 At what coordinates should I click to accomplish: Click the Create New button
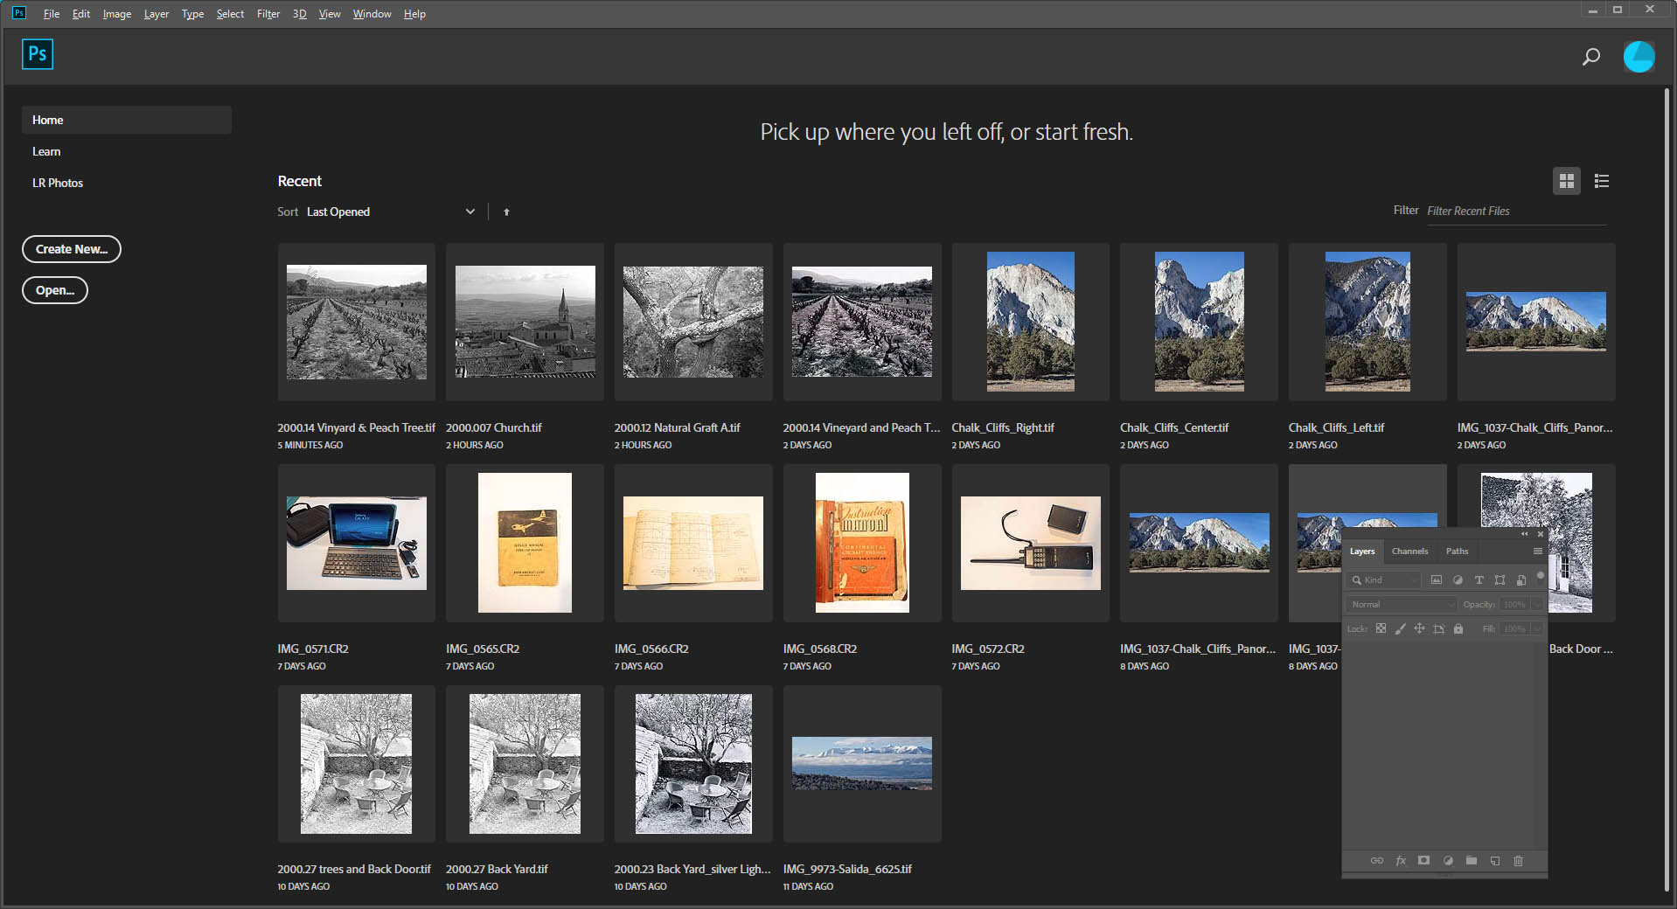(71, 249)
